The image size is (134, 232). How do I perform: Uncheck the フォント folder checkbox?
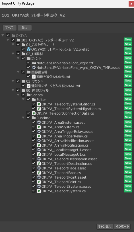click(23, 58)
